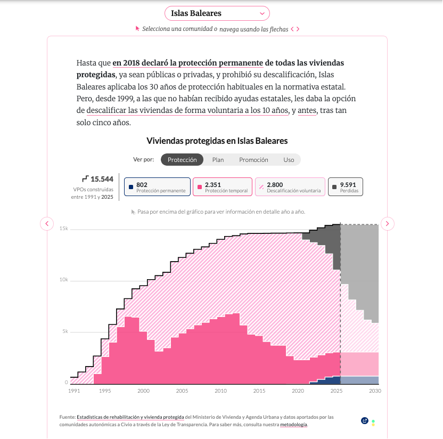Open 'Estadísticas de rehabilitación y vivienda protegida' link
443x439 pixels.
point(130,417)
